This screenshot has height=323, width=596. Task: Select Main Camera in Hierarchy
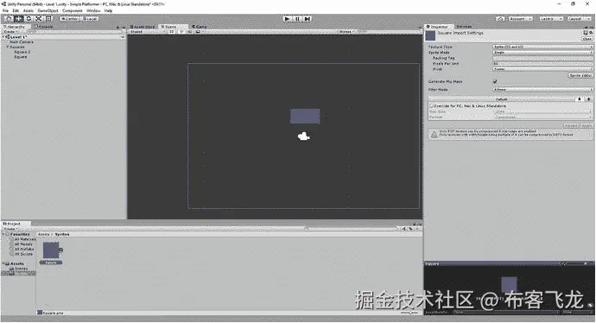pos(22,41)
